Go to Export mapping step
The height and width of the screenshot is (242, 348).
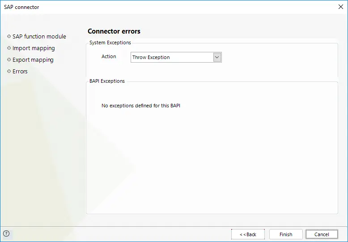click(x=33, y=60)
